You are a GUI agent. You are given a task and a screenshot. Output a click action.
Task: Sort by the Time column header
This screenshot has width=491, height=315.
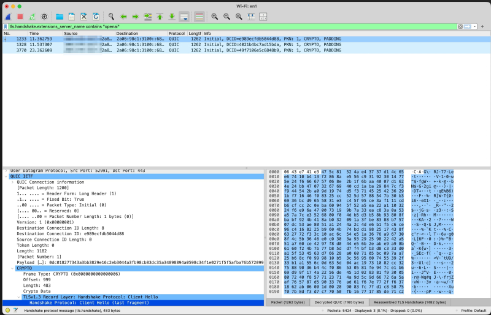[45, 34]
